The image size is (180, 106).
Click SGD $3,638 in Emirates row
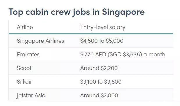pos(125,55)
